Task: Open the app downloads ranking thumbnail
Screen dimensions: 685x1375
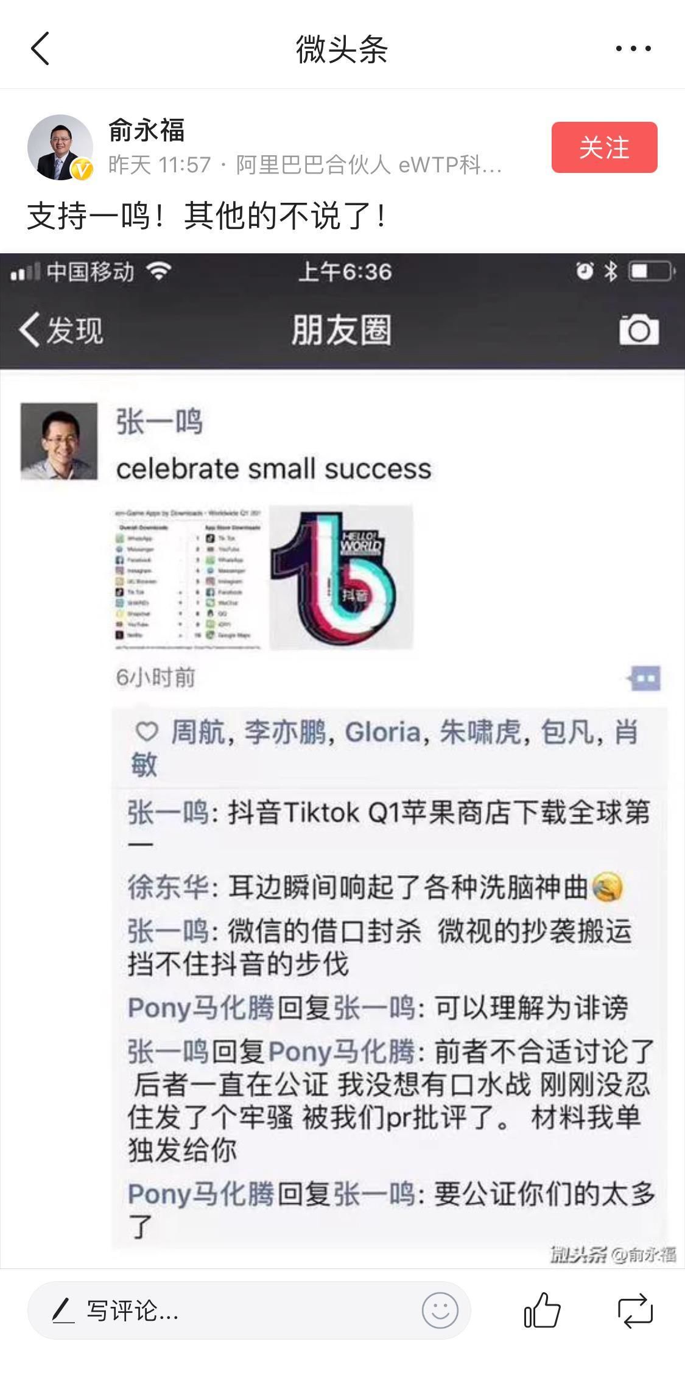Action: (x=189, y=577)
